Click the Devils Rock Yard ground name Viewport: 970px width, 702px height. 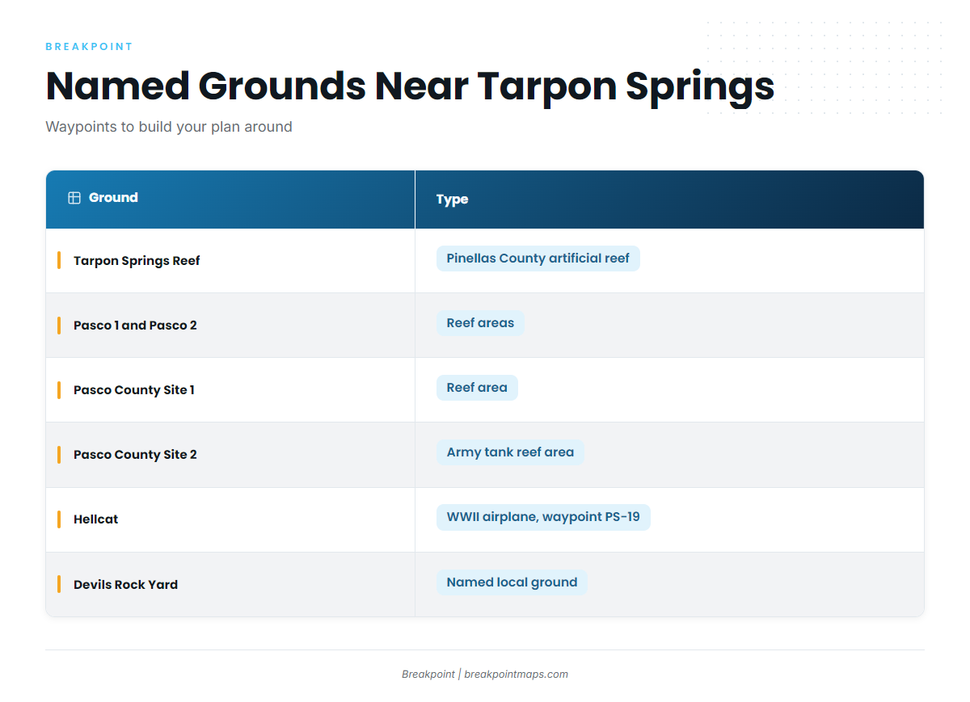pyautogui.click(x=125, y=585)
